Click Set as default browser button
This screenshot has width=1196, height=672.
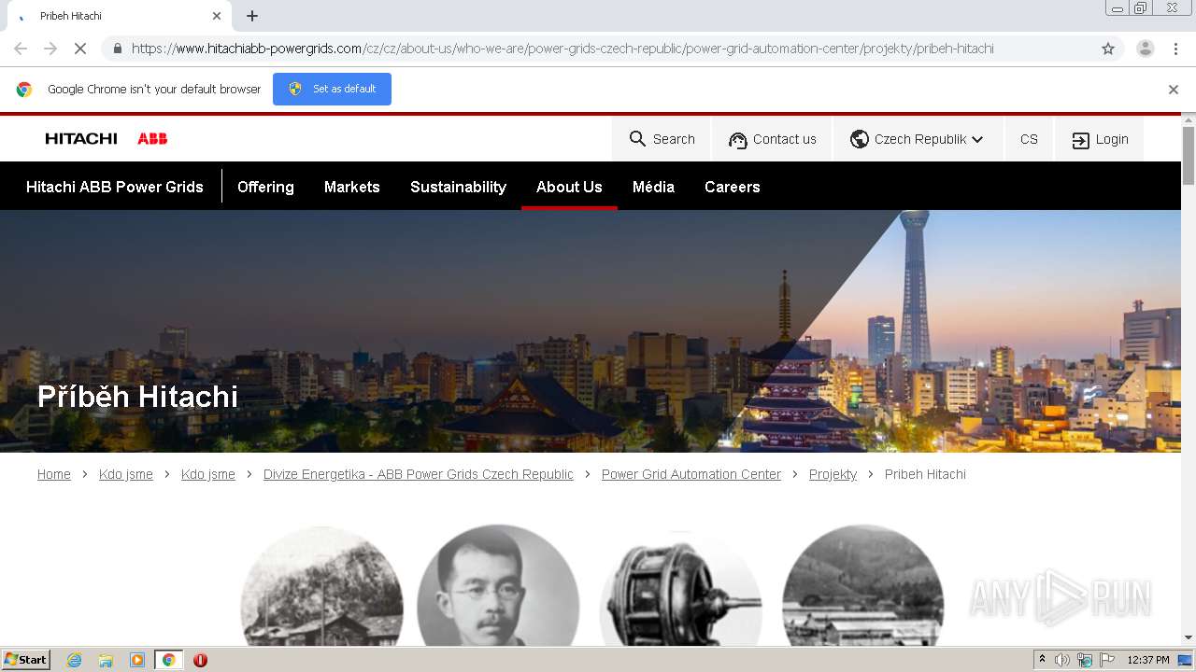[332, 89]
